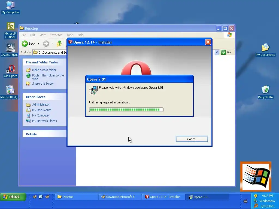Click Share this folder link
The height and width of the screenshot is (209, 279).
(43, 84)
